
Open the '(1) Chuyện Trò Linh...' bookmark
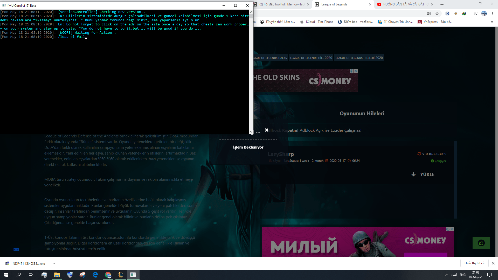tap(395, 22)
